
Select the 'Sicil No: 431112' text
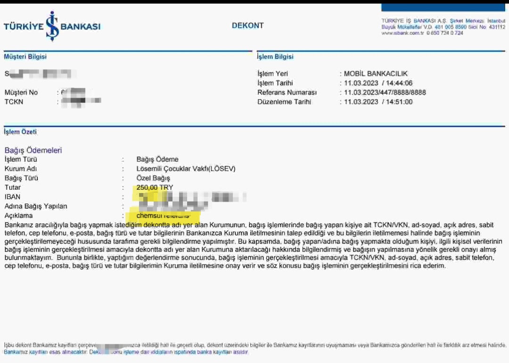coord(486,27)
